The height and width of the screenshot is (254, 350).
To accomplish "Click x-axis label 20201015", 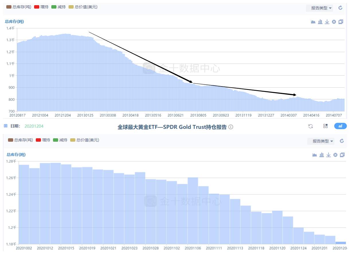I will (x=66, y=248).
